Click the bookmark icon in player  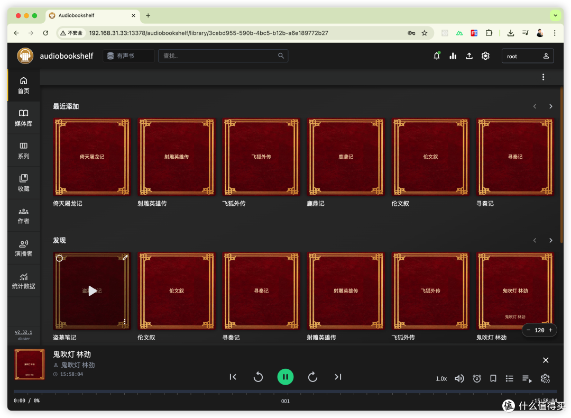(x=493, y=378)
